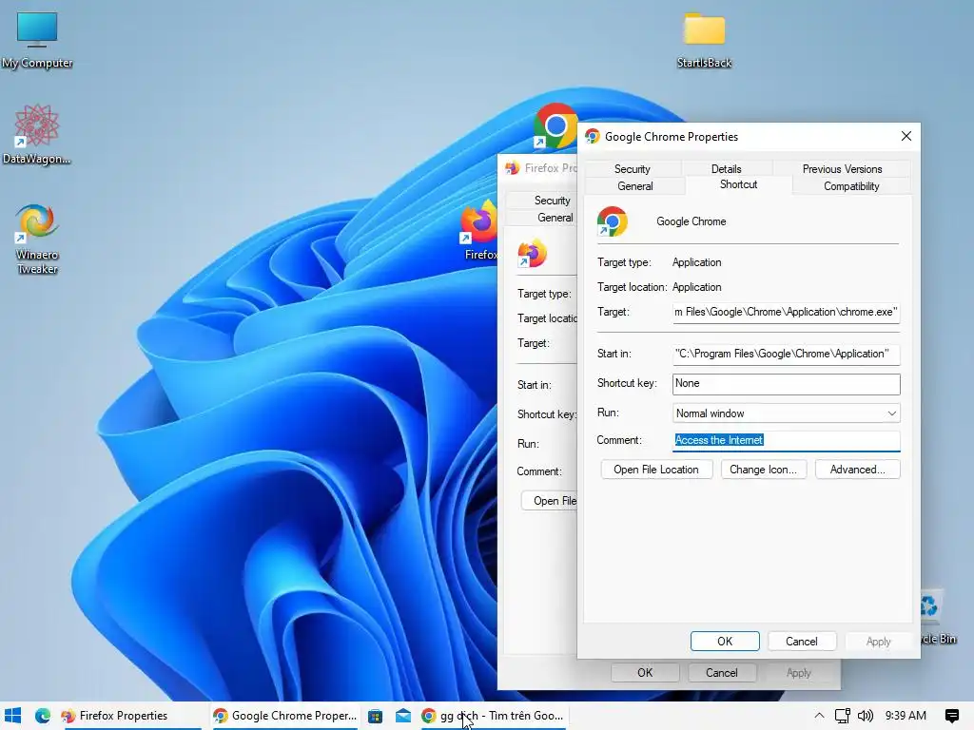Open the Compatibility tab in Chrome Properties
974x730 pixels.
pyautogui.click(x=851, y=186)
